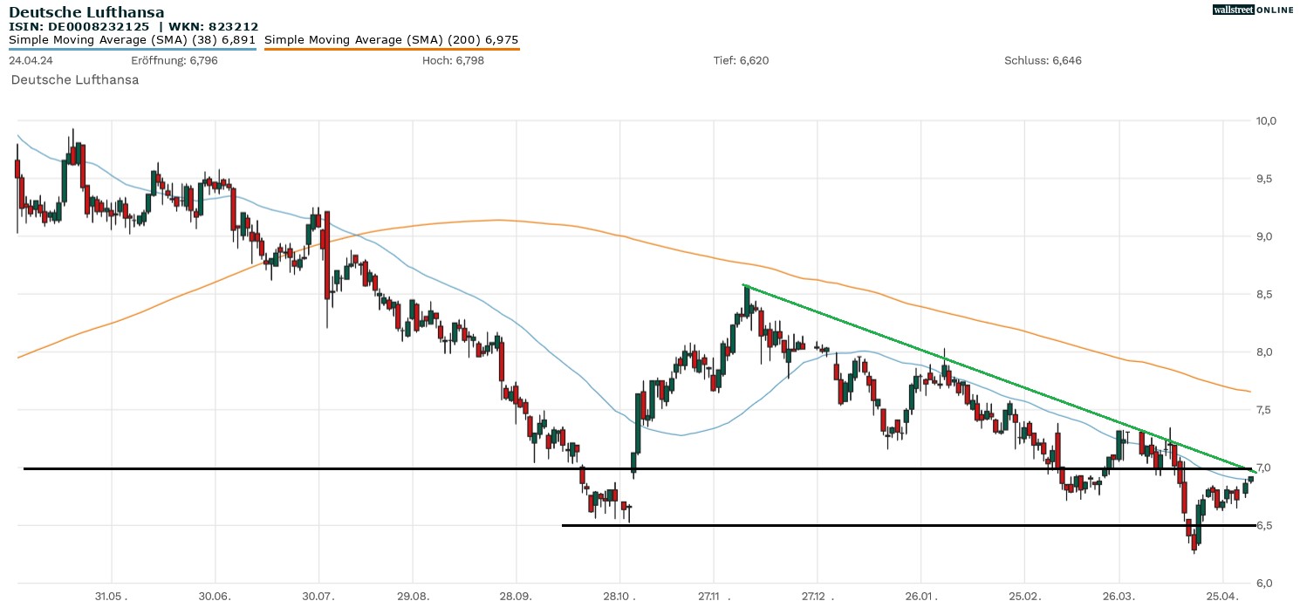Image resolution: width=1300 pixels, height=601 pixels.
Task: Click the Tief 6,620 value
Action: [x=741, y=60]
